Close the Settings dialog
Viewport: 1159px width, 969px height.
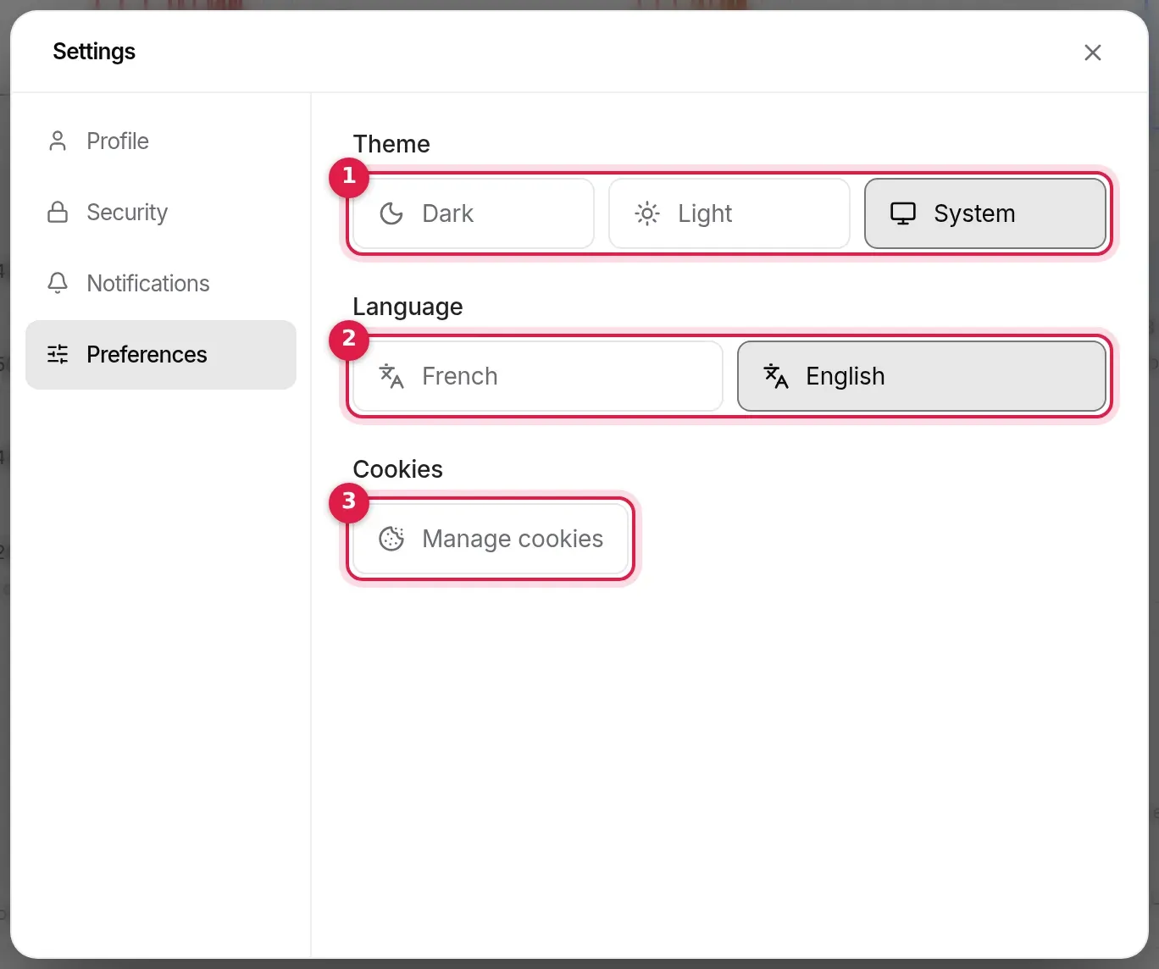(1093, 53)
